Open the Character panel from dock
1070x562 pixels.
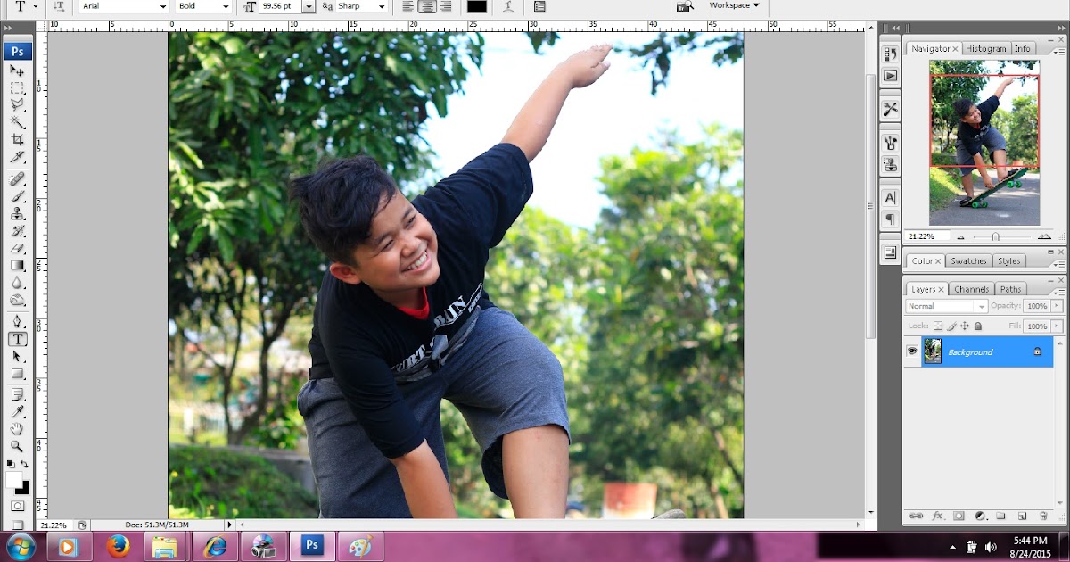(x=890, y=198)
